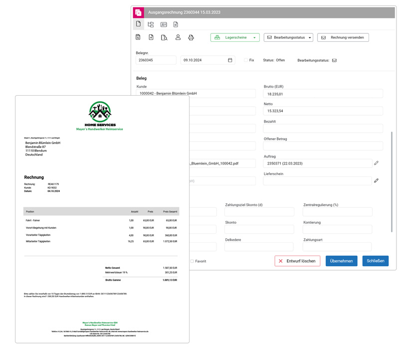Open the contact card tab
This screenshot has height=347, width=399.
(x=164, y=24)
